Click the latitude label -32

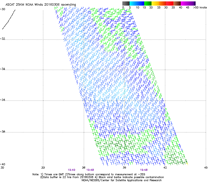tap(3, 39)
